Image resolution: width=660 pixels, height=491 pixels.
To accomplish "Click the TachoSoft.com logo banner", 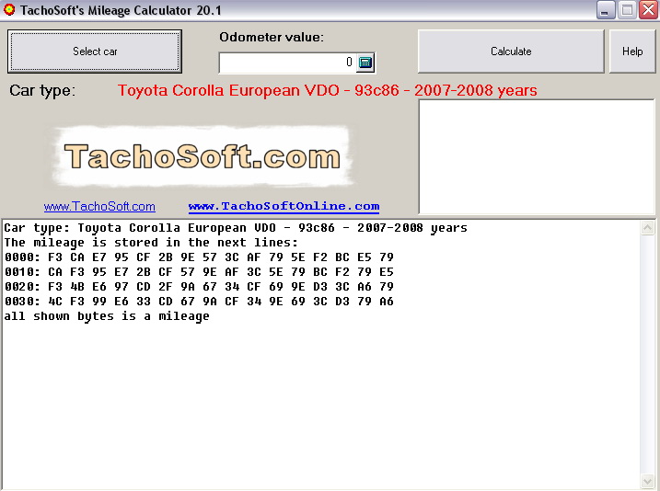I will pyautogui.click(x=202, y=156).
